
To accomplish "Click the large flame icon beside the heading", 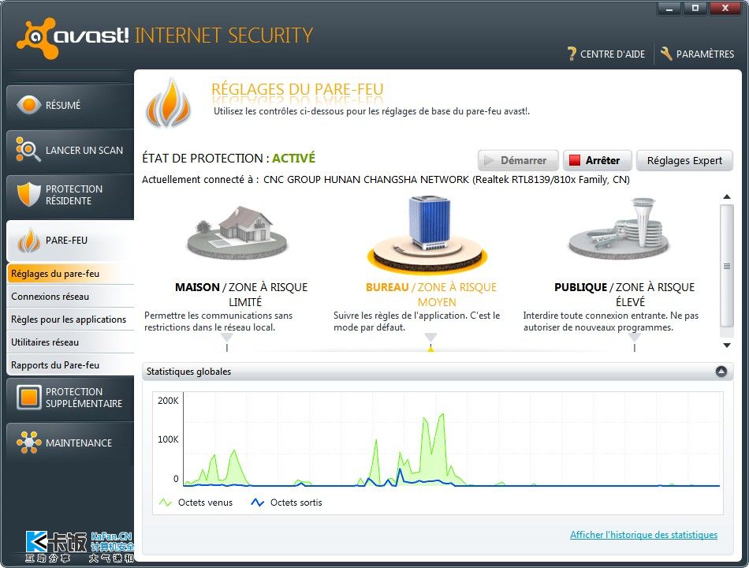I will tap(168, 103).
